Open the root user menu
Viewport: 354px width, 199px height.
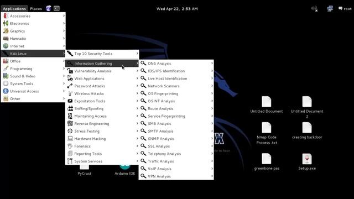[x=345, y=9]
